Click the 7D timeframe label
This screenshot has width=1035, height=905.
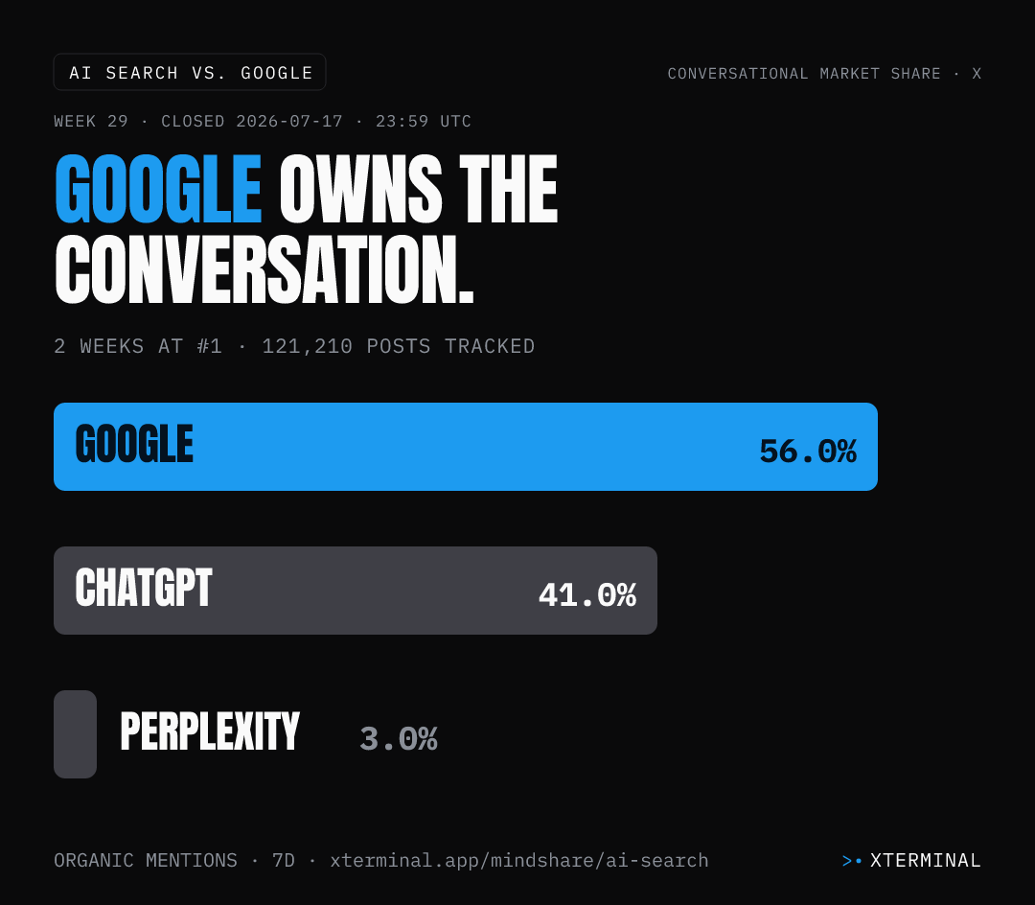tap(284, 861)
